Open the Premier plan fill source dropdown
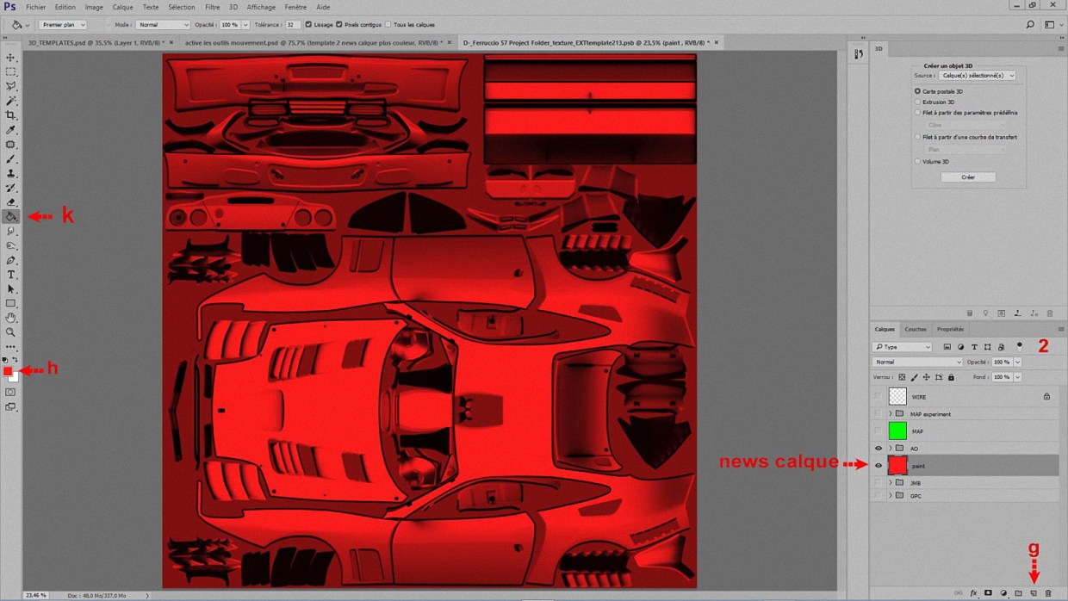This screenshot has width=1068, height=601. click(x=63, y=25)
